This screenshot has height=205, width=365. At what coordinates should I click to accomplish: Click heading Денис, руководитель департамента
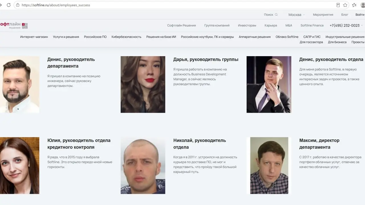pos(71,63)
